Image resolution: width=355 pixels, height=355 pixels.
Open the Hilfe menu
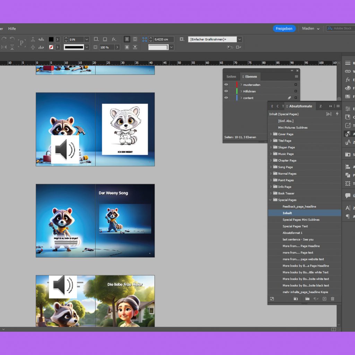tap(12, 28)
